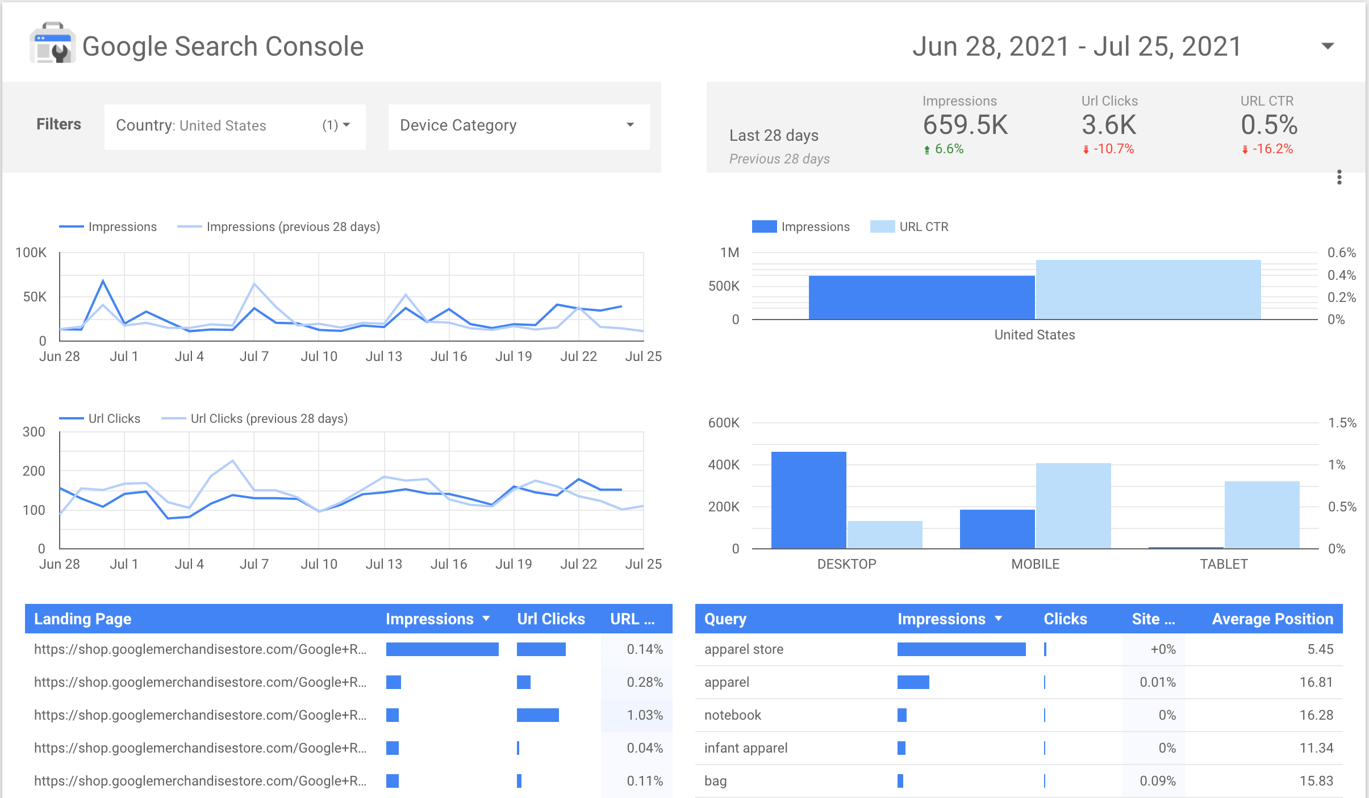Open landing page URL with 1.03% CTR
The height and width of the screenshot is (798, 1369).
[200, 715]
